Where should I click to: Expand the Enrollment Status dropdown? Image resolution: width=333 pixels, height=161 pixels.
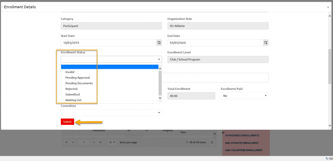point(111,59)
